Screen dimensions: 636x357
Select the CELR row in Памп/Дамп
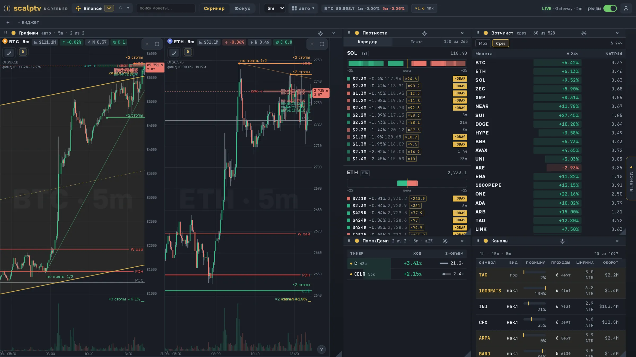(x=407, y=274)
